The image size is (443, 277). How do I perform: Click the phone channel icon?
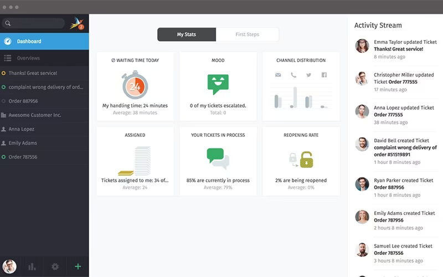(293, 75)
